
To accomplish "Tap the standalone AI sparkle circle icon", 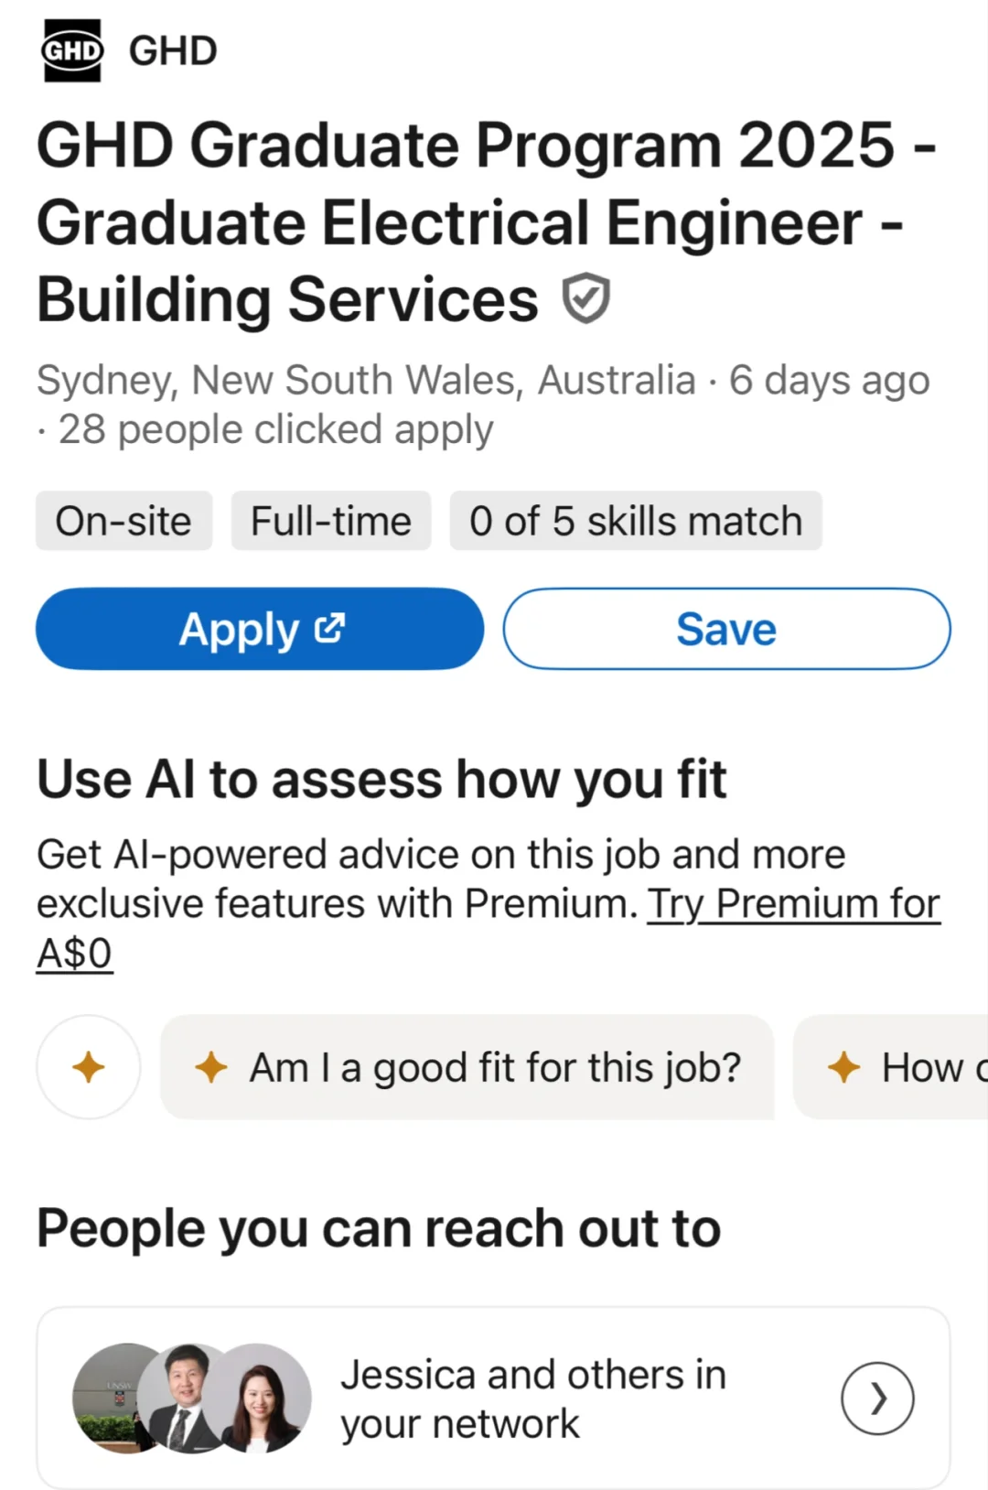I will (89, 1067).
